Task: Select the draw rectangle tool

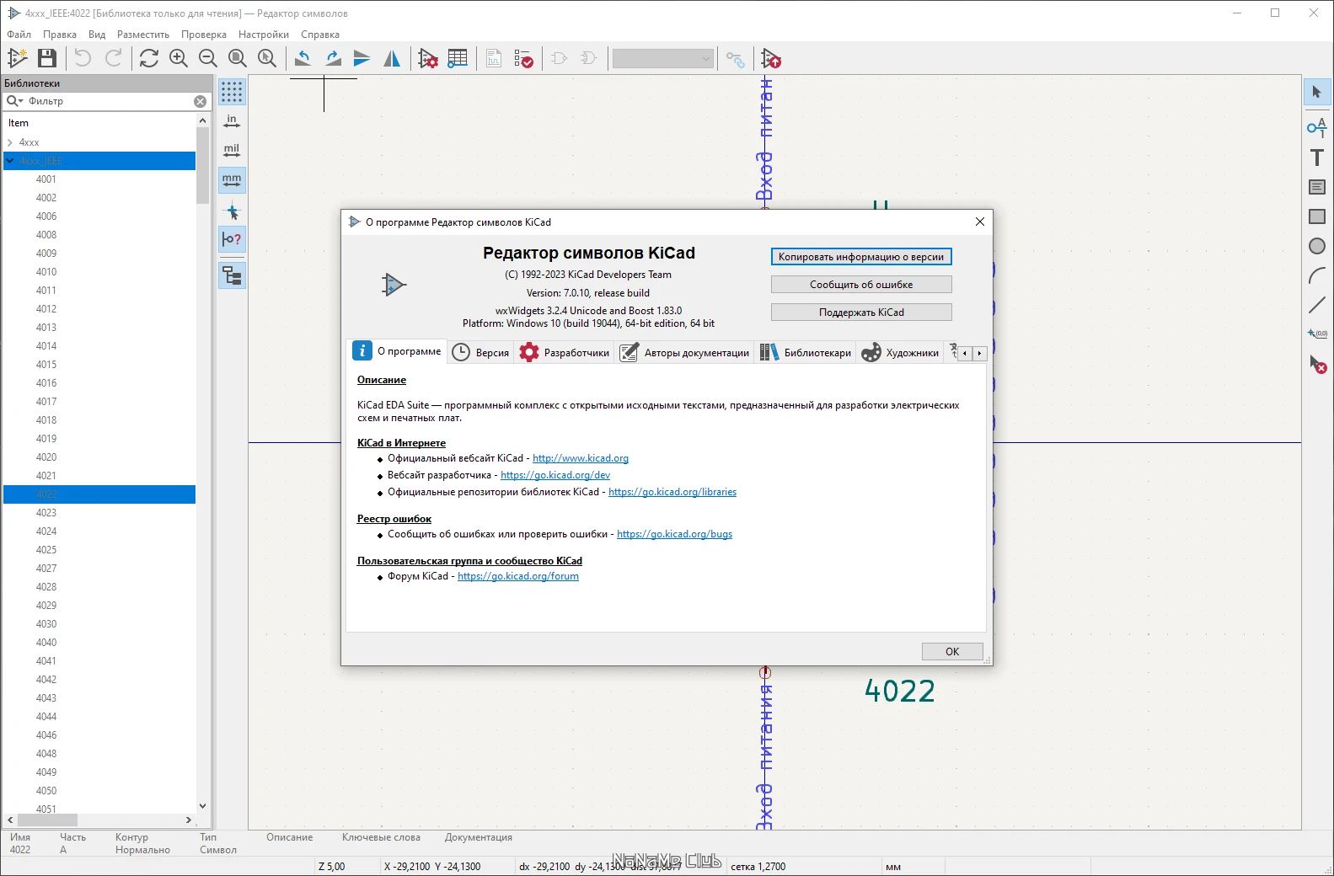Action: coord(1317,216)
